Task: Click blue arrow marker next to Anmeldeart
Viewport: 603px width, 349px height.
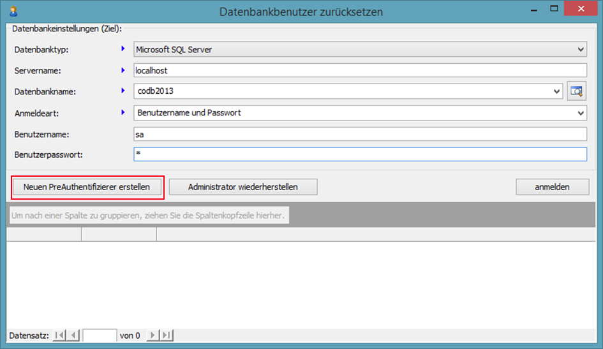Action: [x=123, y=112]
